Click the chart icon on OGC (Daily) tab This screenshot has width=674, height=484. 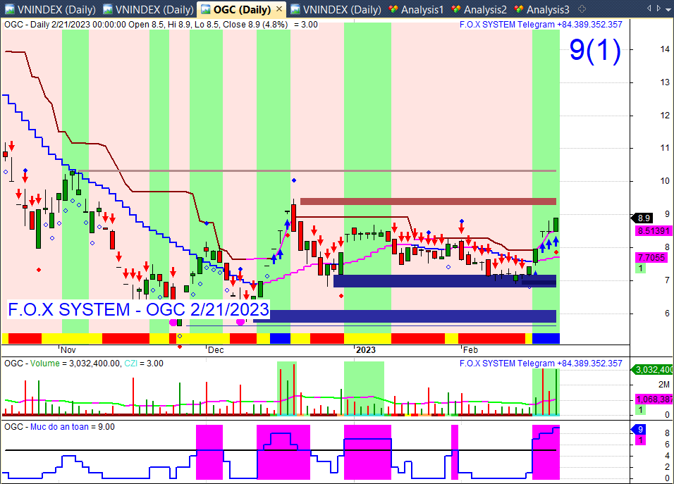point(206,9)
